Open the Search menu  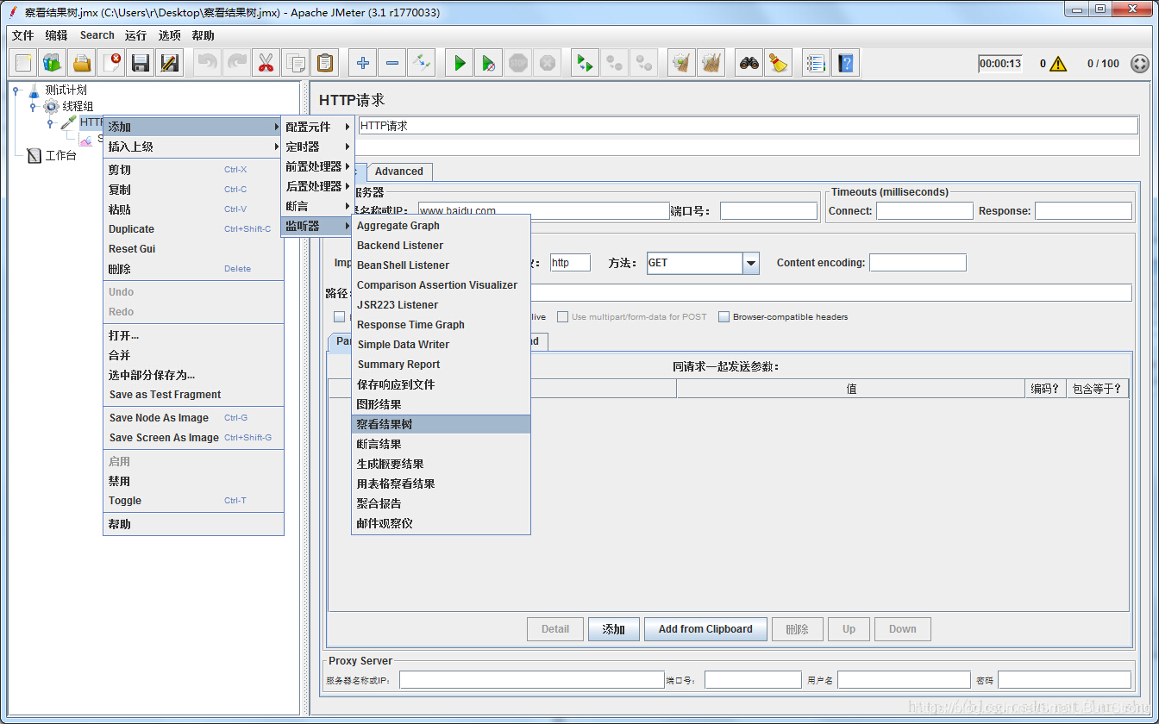(97, 35)
